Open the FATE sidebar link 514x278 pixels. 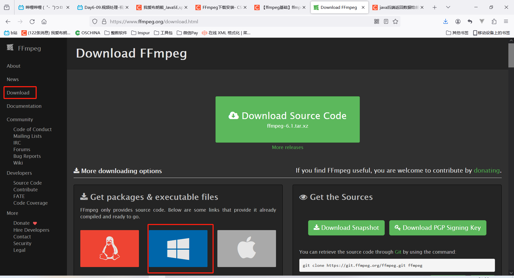[x=19, y=196]
